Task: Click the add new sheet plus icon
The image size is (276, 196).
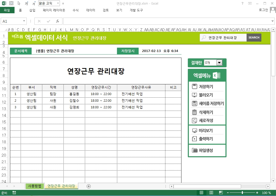Action: coord(89,186)
